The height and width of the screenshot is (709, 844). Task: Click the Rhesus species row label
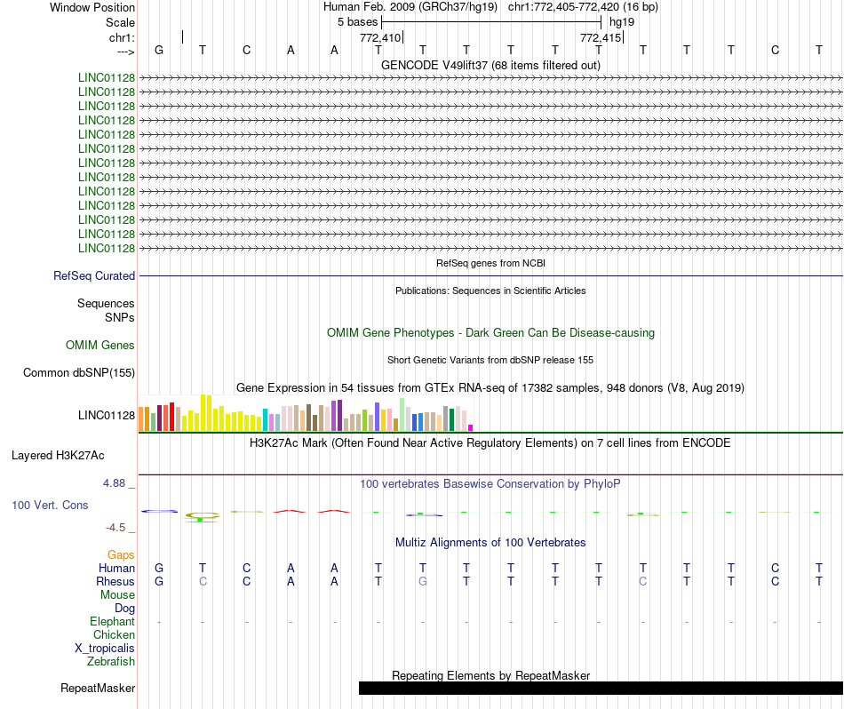[115, 581]
